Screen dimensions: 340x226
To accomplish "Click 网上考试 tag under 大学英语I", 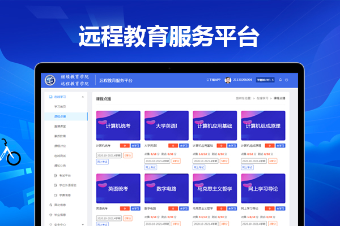I will click(151, 167).
